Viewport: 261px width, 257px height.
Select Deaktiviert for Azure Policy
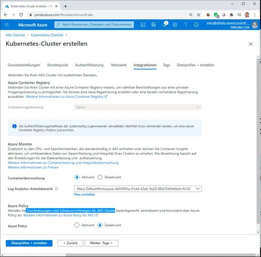(x=100, y=225)
